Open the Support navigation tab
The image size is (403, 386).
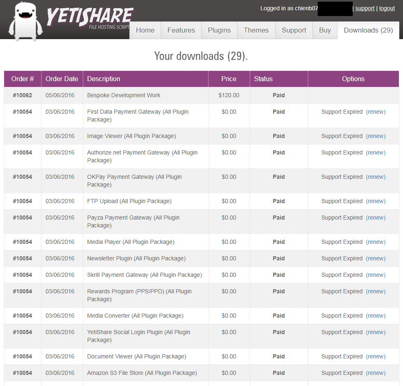click(x=294, y=30)
